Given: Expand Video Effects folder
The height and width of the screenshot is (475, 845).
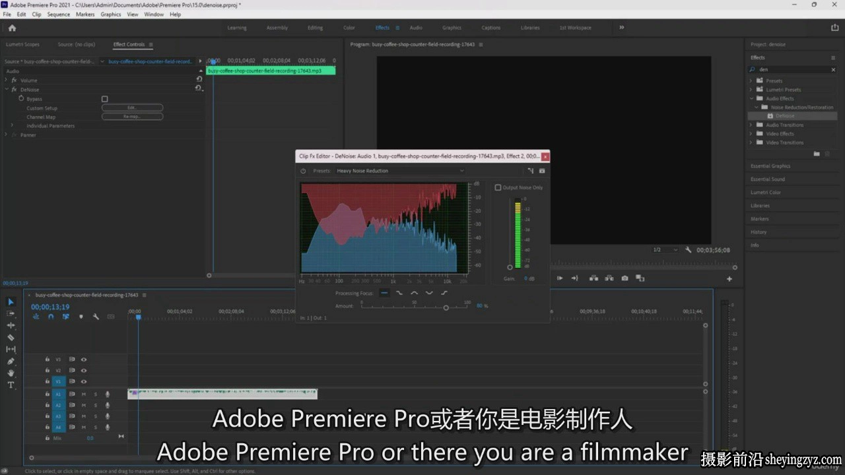Looking at the screenshot, I should click(751, 133).
